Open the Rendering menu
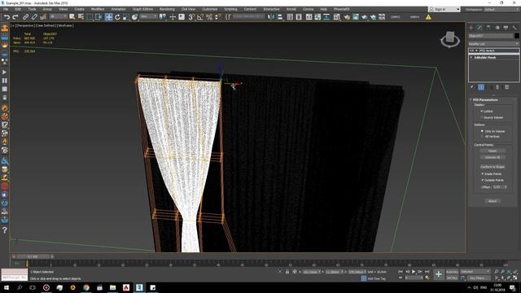The image size is (521, 293). 167,9
